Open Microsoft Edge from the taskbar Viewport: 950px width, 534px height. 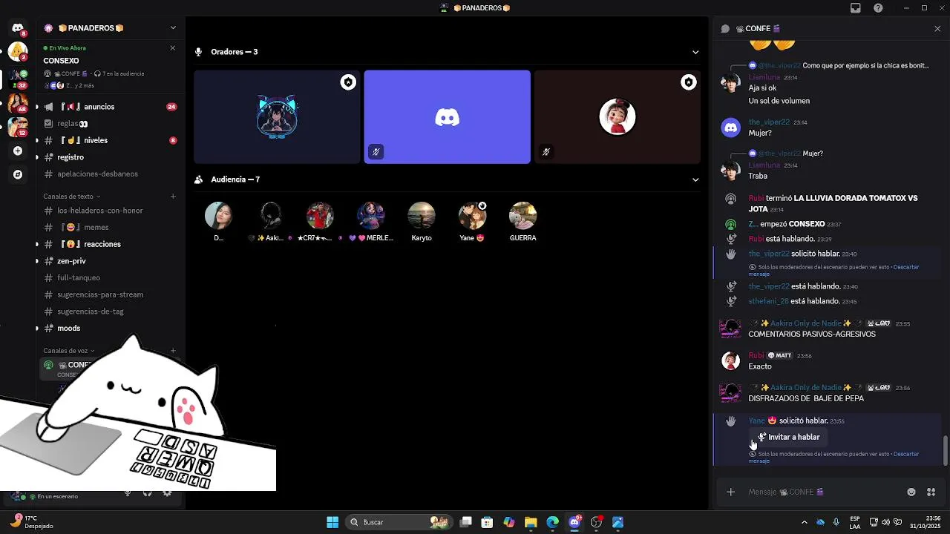pos(552,522)
